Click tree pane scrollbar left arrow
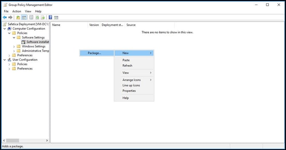This screenshot has width=286, height=150. (x=4, y=140)
